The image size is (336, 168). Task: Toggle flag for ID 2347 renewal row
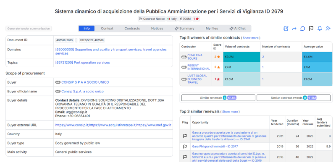(184, 136)
